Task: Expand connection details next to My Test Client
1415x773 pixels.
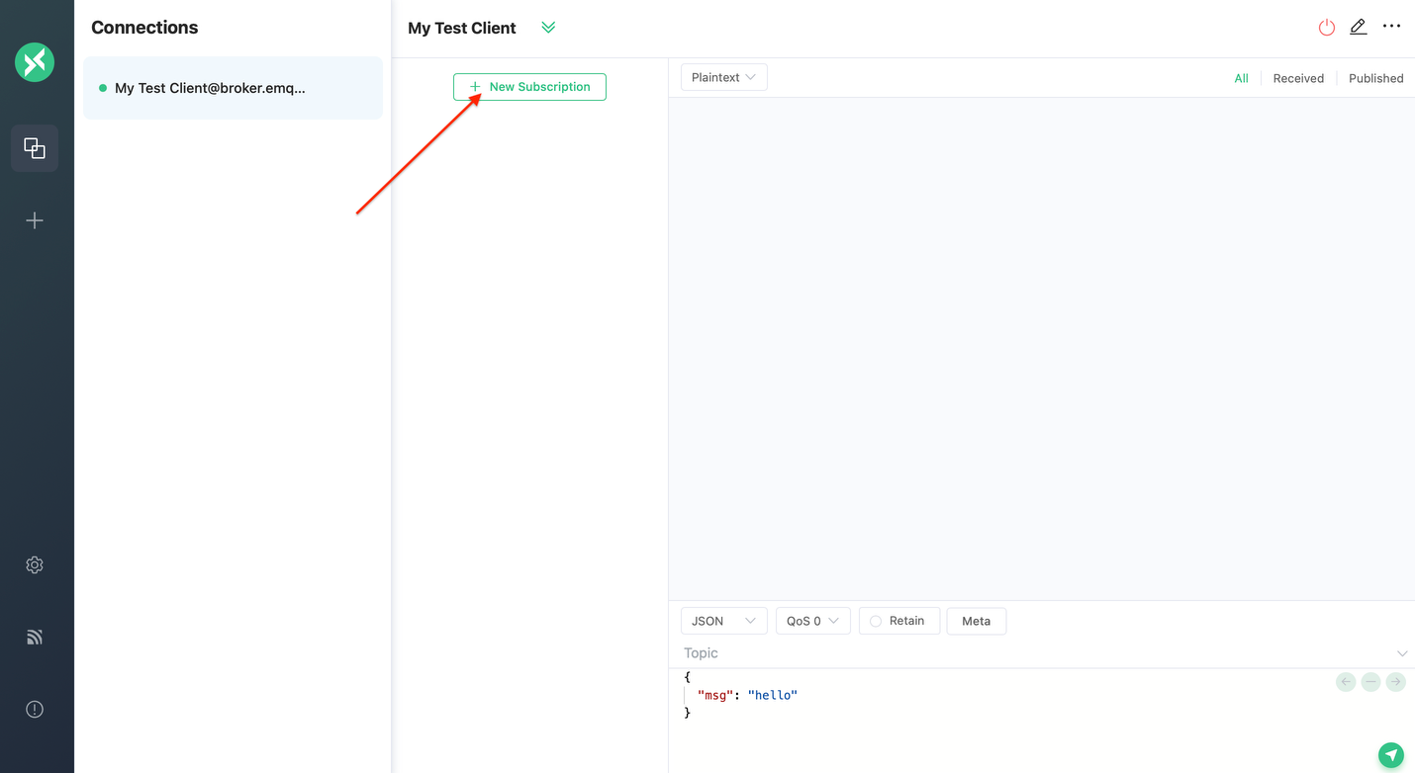Action: tap(548, 28)
